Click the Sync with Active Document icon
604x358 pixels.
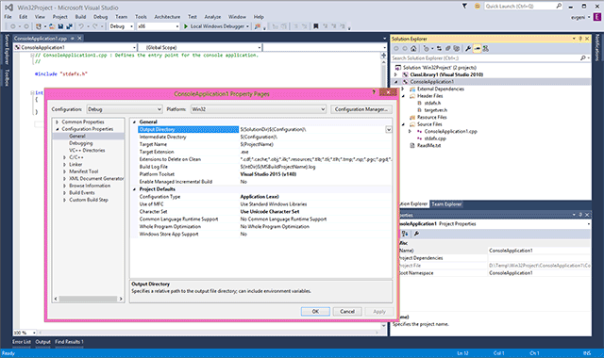439,48
